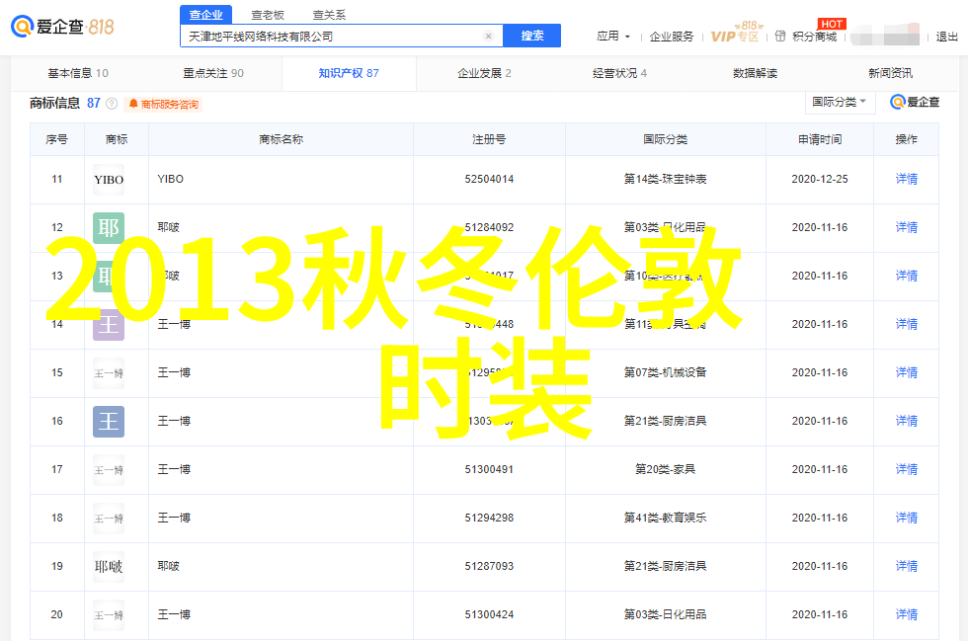Open 详情 for trademark 52504014
This screenshot has height=641, width=968.
pos(907,179)
